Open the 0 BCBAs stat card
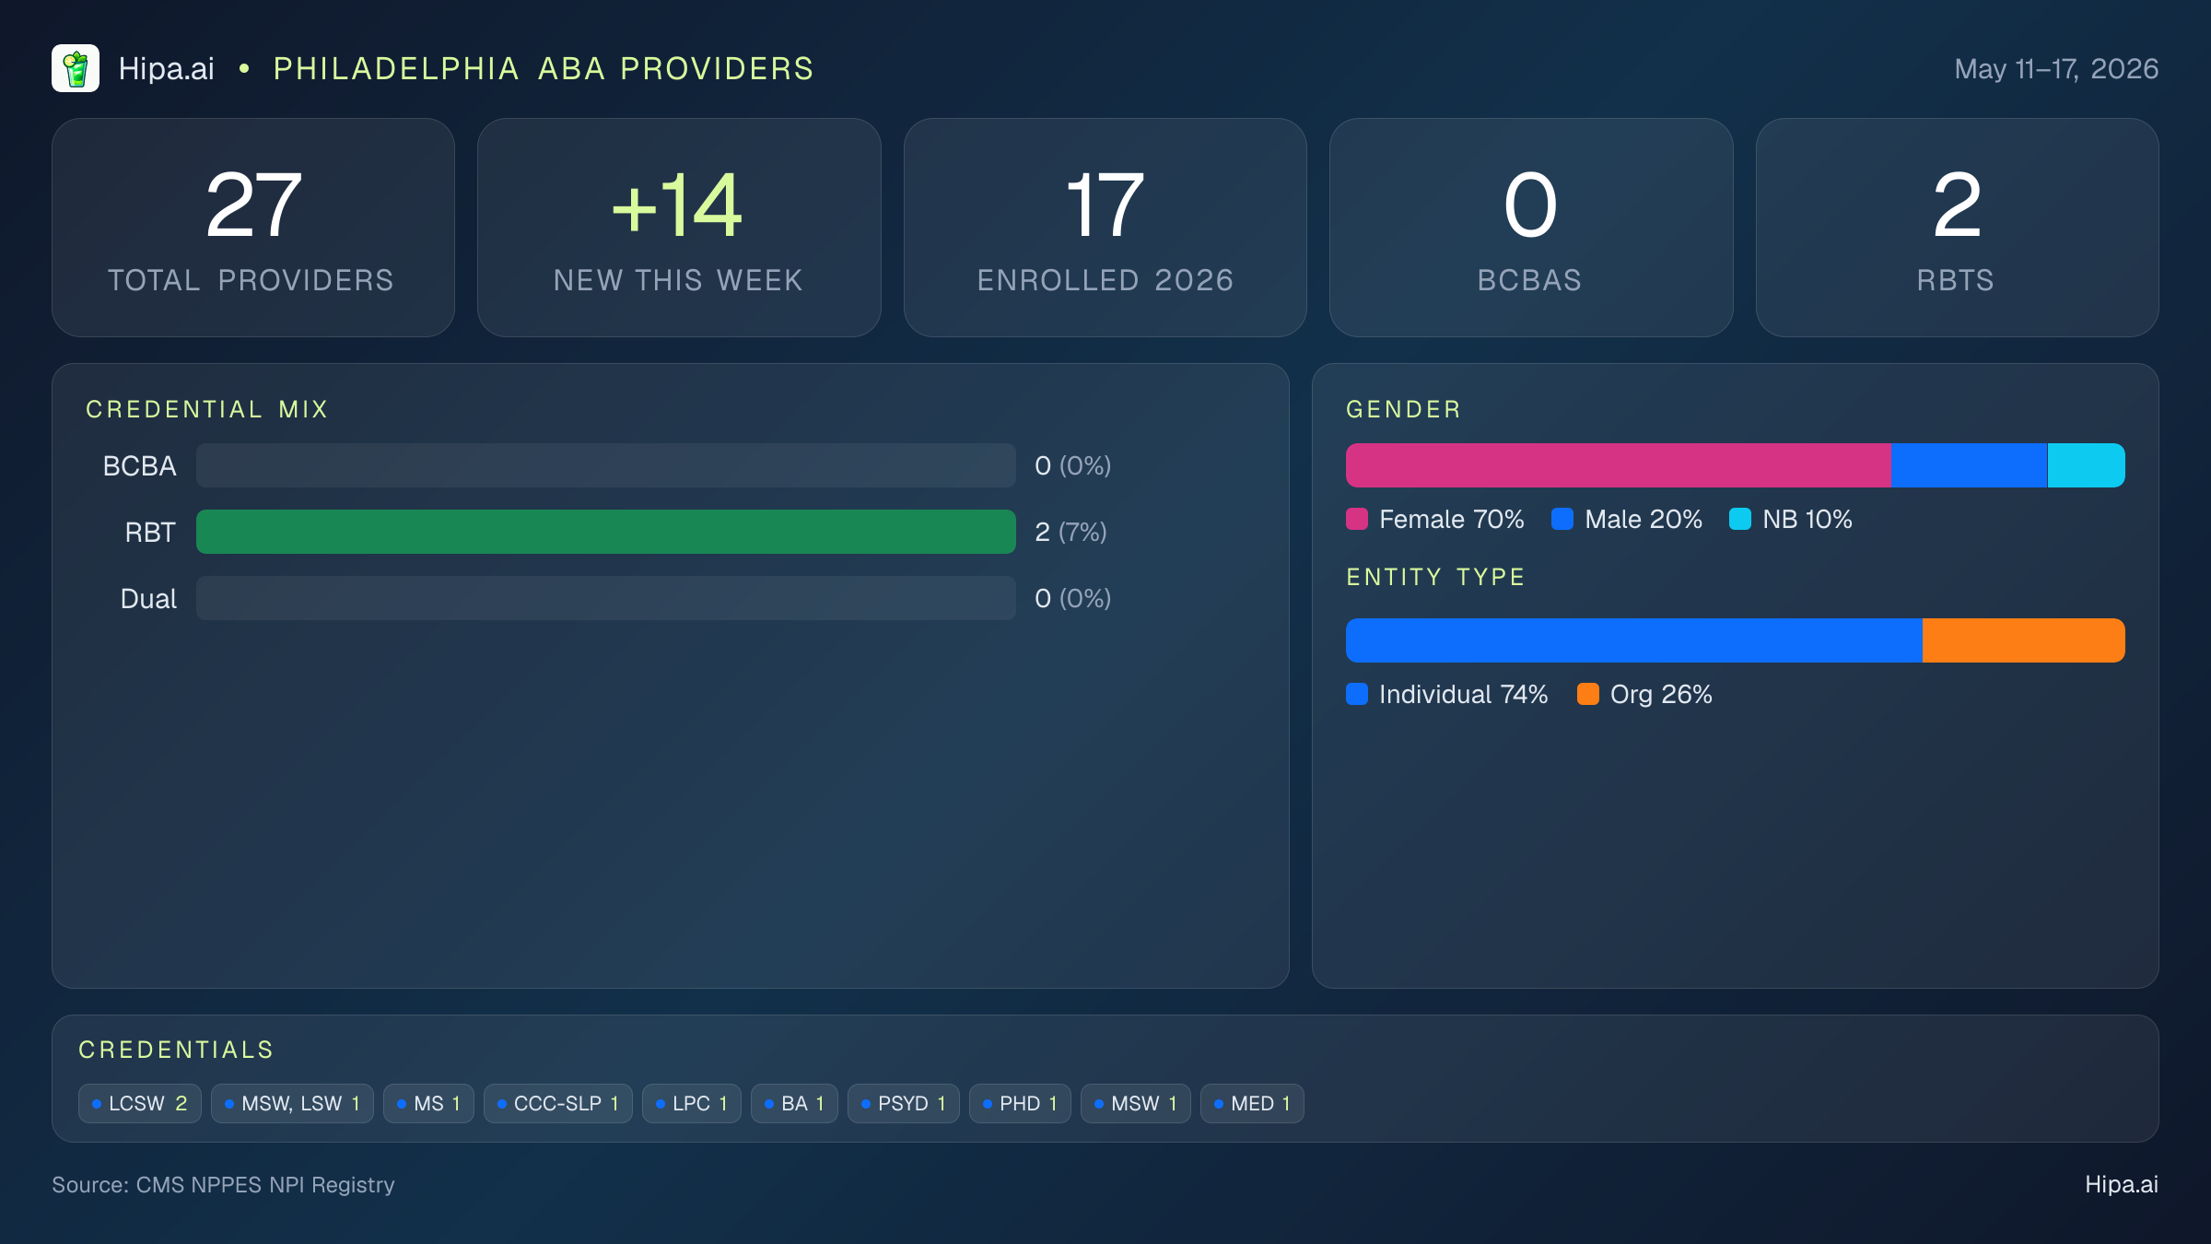Screen dimensions: 2211x1244 click(1531, 228)
